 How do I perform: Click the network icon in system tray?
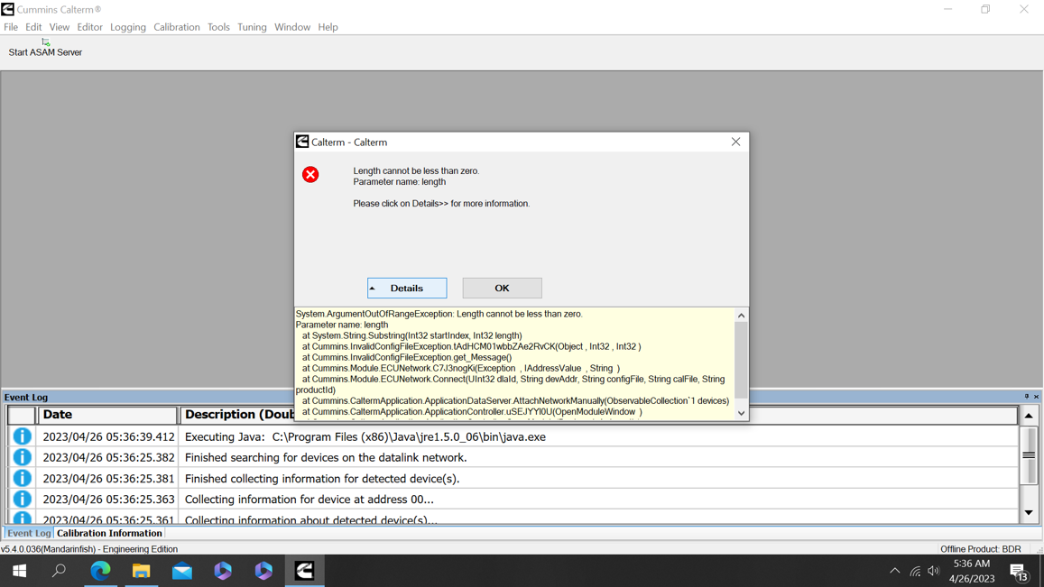[916, 571]
